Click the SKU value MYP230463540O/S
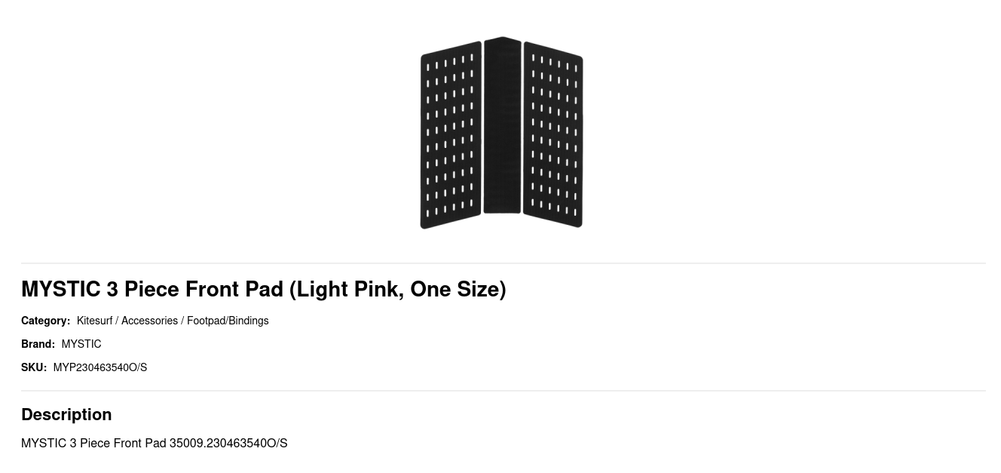This screenshot has width=1001, height=473. point(100,367)
